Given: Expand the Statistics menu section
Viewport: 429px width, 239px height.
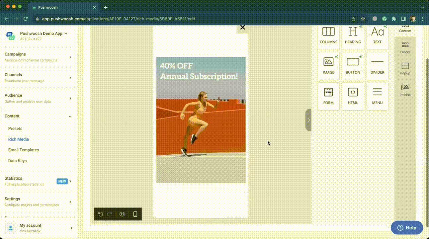Looking at the screenshot, I should tap(39, 181).
